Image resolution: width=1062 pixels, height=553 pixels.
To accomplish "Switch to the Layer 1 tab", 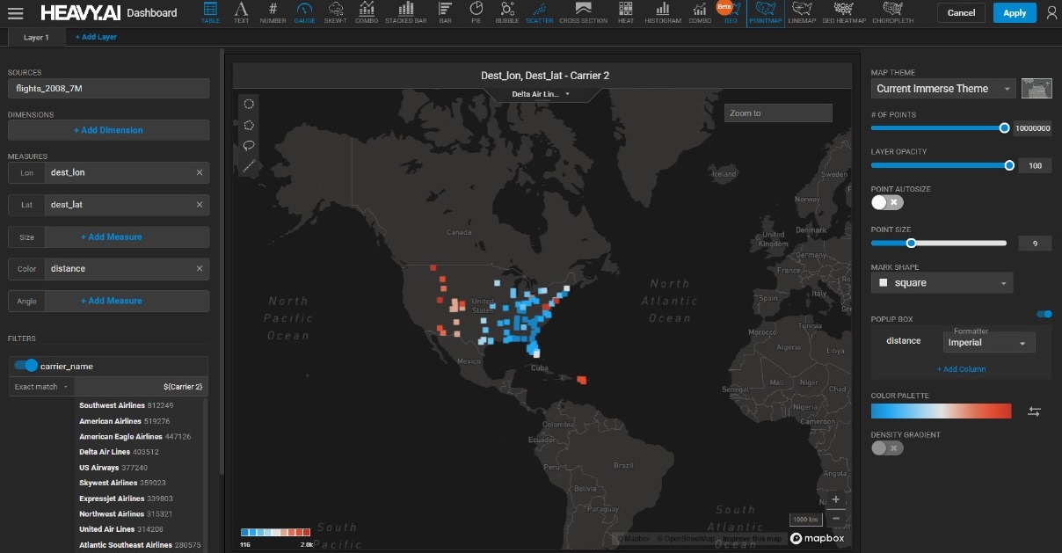I will 36,37.
